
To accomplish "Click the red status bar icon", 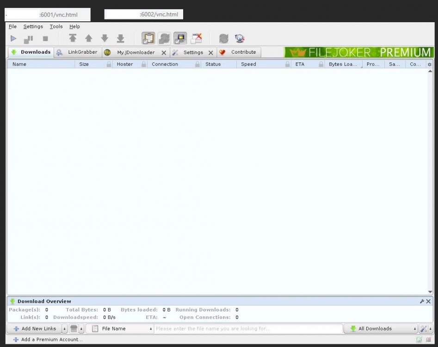I will click(428, 340).
